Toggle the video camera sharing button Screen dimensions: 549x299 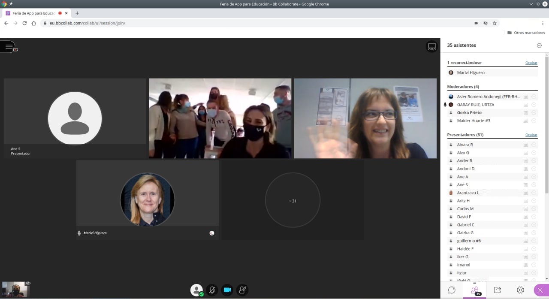click(x=227, y=290)
